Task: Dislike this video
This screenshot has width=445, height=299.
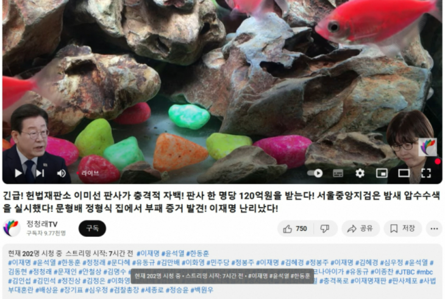Action: tap(326, 228)
